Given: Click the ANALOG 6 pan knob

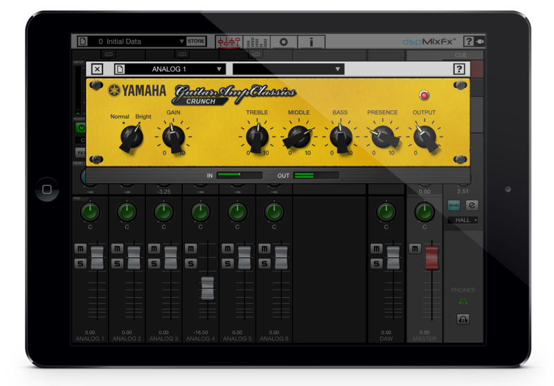Looking at the screenshot, I should click(x=274, y=212).
